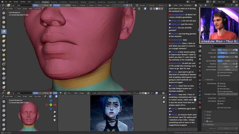Open the Image menu in image editor
Viewport: 239px width, 134px height.
(81, 93)
